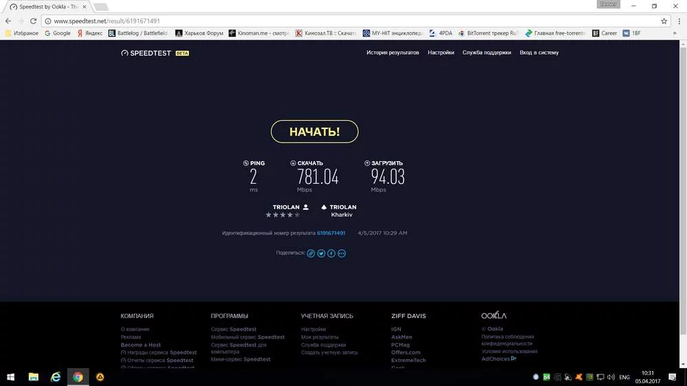
Task: Open Служба поддержки in the header
Action: [x=486, y=53]
